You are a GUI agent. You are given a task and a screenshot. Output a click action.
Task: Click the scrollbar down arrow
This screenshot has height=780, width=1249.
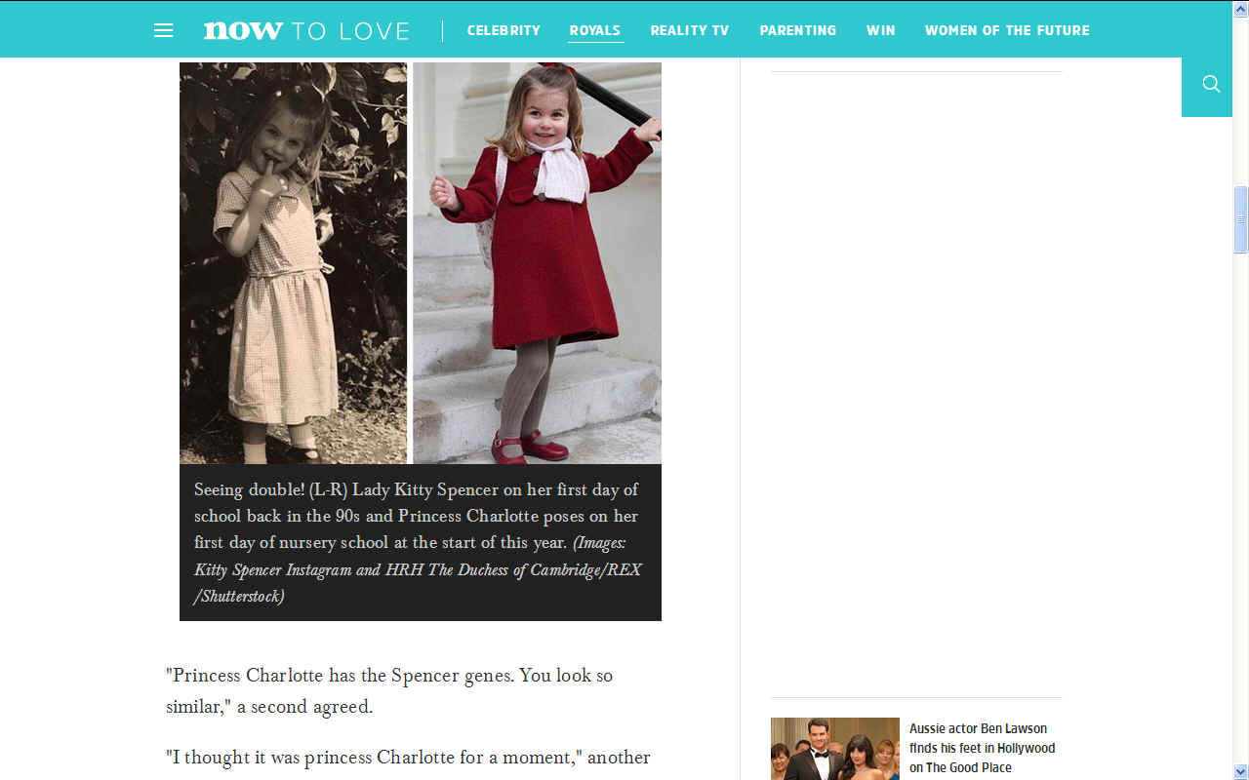click(1240, 771)
